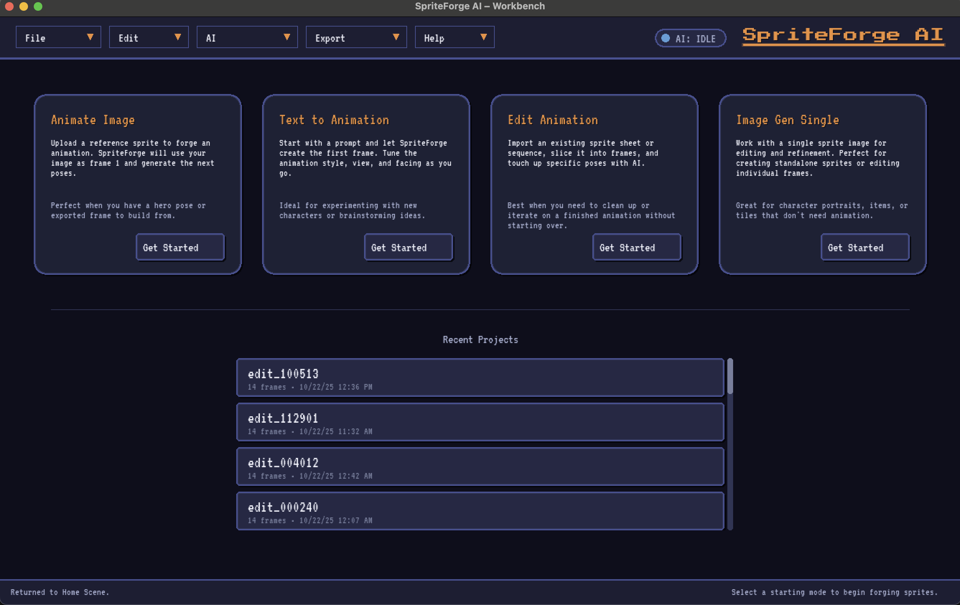The width and height of the screenshot is (960, 605).
Task: Open recent project edit_100513
Action: 480,377
